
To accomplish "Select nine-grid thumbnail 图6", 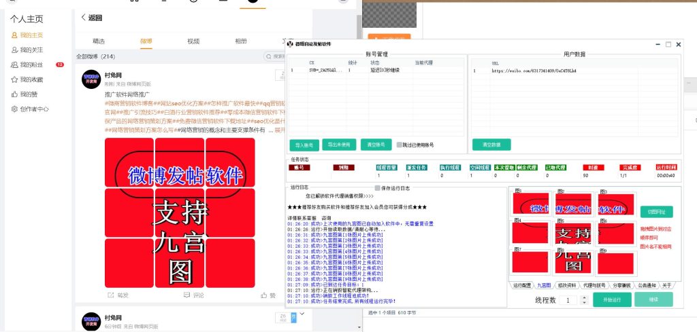I will pyautogui.click(x=615, y=233).
